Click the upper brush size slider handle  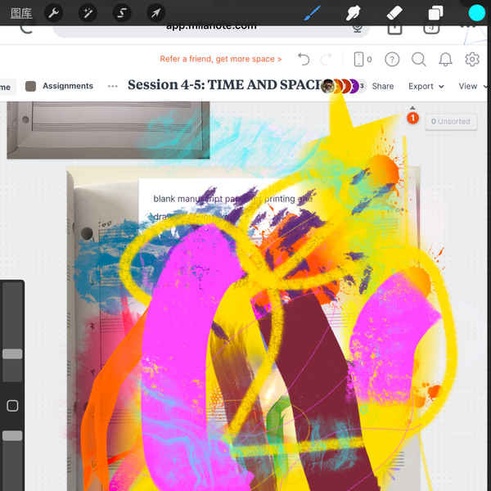pos(12,354)
